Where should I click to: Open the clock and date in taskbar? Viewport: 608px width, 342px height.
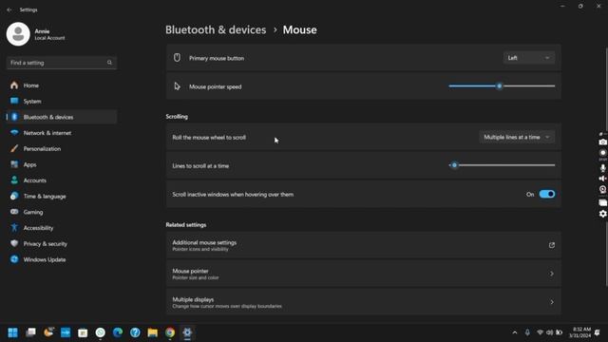coord(580,332)
